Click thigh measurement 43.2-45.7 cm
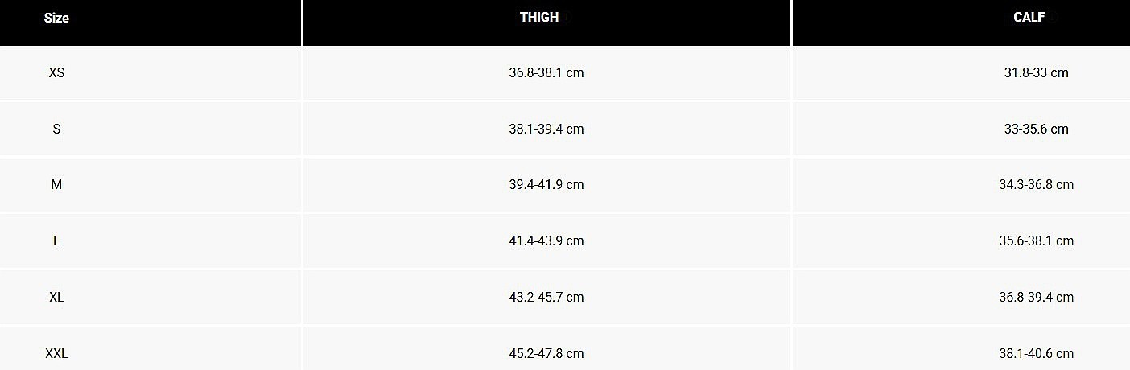 (546, 297)
